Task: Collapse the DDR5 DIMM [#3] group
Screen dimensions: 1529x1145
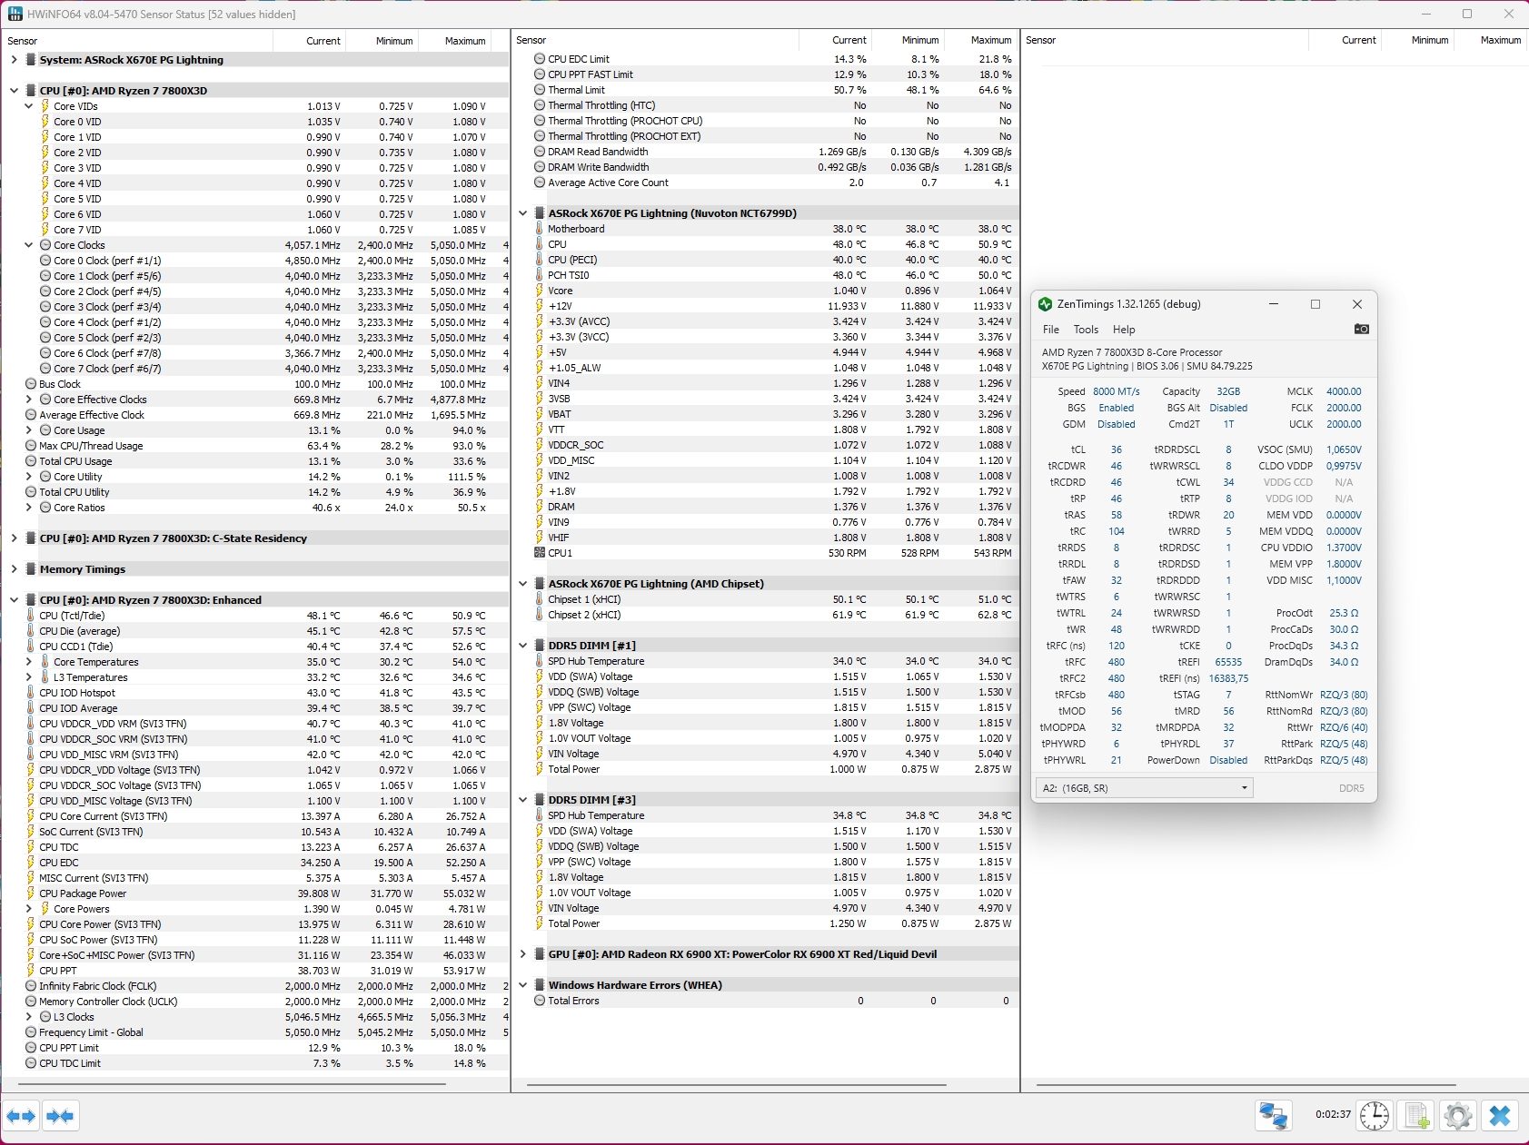Action: (x=522, y=800)
